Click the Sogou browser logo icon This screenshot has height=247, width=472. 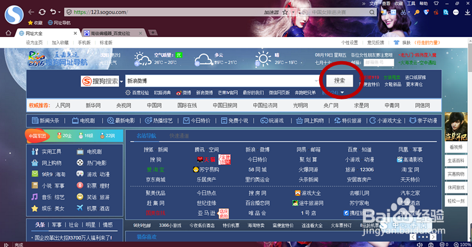(14, 14)
